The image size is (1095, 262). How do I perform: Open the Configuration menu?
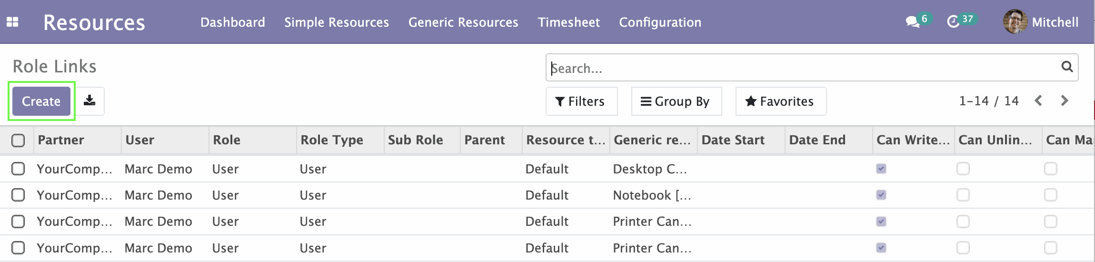pyautogui.click(x=660, y=22)
